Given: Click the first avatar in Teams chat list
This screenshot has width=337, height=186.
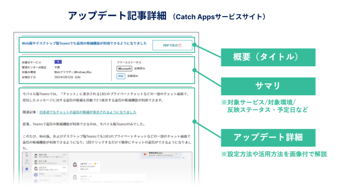Looking at the screenshot, I should (35, 155).
